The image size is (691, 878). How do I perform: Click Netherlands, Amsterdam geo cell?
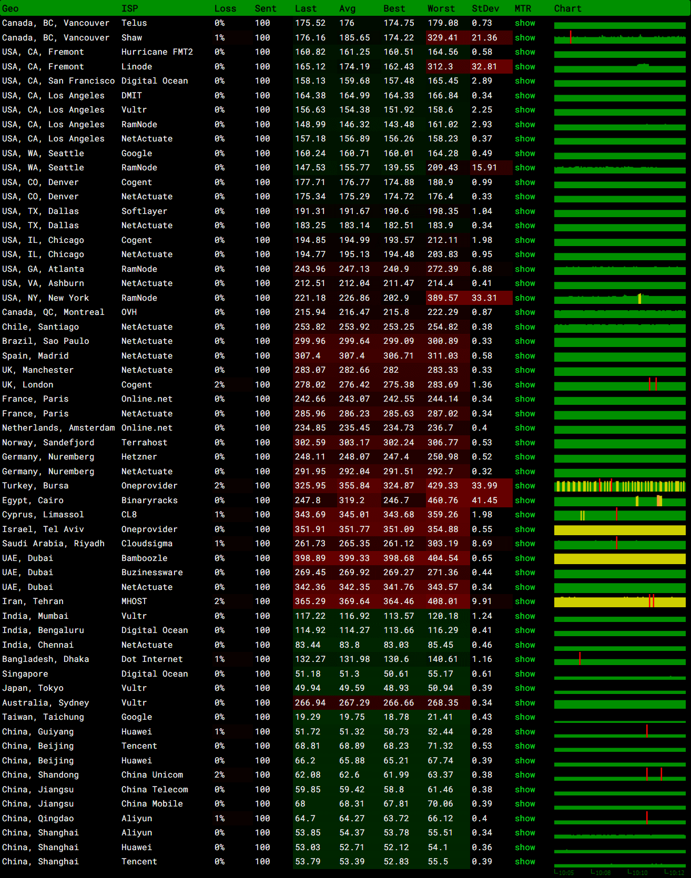pyautogui.click(x=58, y=428)
